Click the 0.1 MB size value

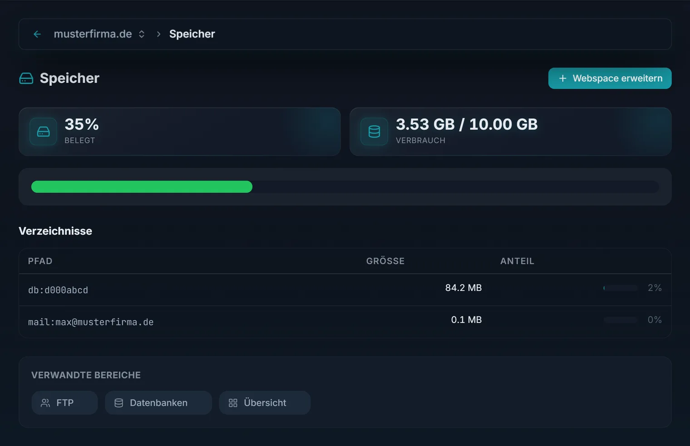[x=466, y=320]
